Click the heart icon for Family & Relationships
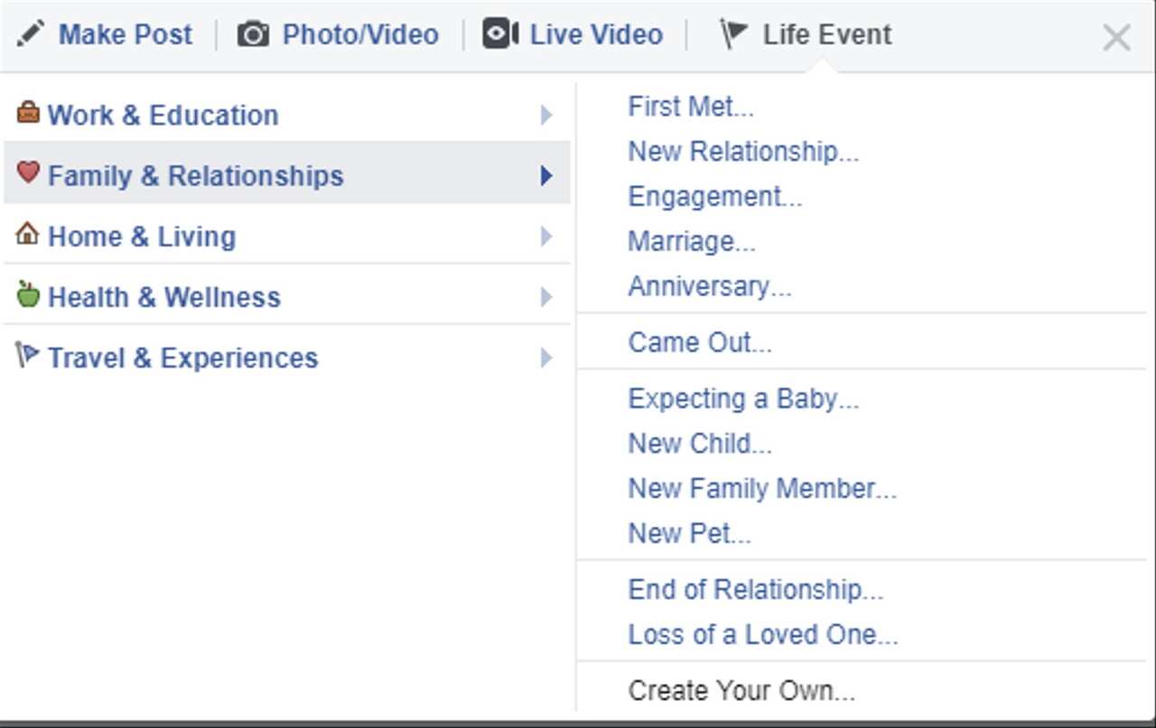 (x=28, y=173)
